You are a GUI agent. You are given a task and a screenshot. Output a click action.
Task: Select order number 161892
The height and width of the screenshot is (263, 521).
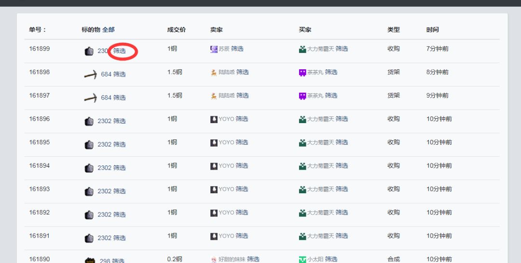[x=40, y=213]
